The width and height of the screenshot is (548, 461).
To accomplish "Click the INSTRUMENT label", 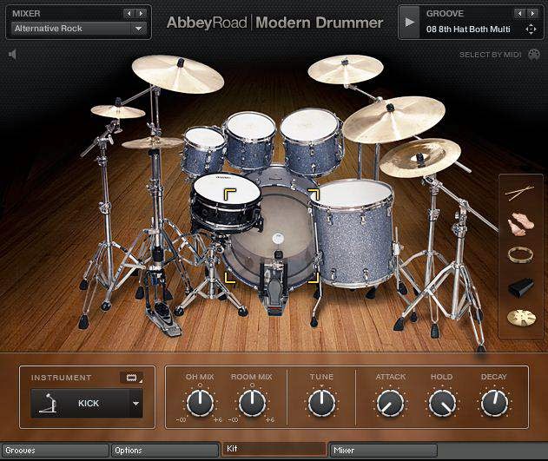I will [61, 378].
